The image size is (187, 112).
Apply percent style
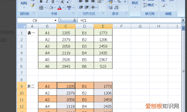[119, 2]
